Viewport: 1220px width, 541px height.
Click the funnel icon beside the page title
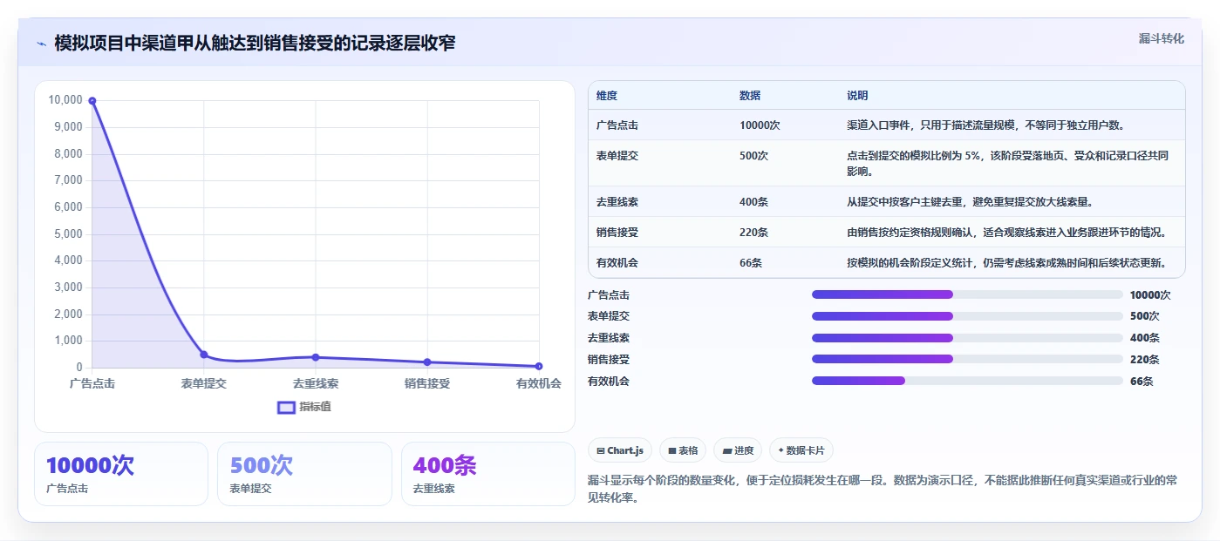(41, 43)
